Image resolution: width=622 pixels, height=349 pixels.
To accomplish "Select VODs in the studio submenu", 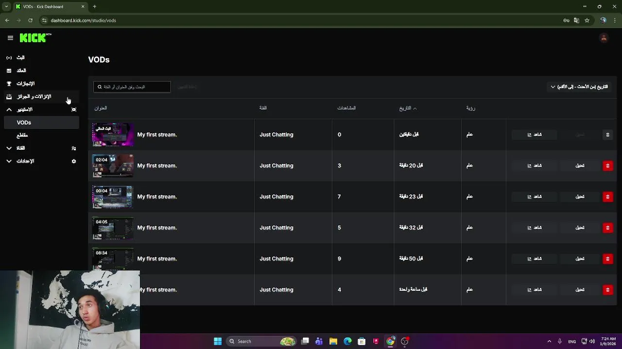I will (41, 123).
